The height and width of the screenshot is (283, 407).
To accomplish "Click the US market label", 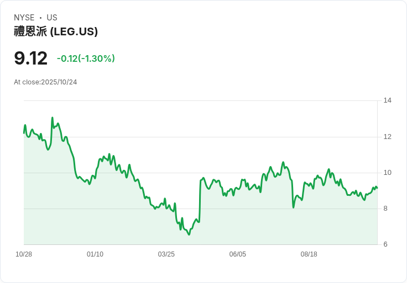I will (x=52, y=18).
